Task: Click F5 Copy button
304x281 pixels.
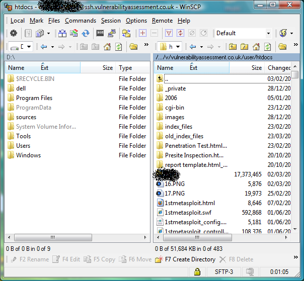Action: 100,259
